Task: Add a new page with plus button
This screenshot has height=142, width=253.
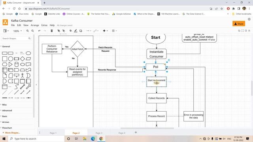Action: point(136,133)
